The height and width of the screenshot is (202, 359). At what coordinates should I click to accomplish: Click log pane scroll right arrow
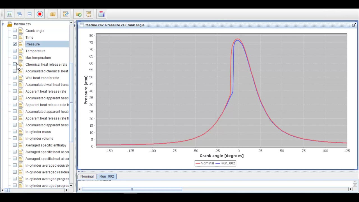pos(350,189)
